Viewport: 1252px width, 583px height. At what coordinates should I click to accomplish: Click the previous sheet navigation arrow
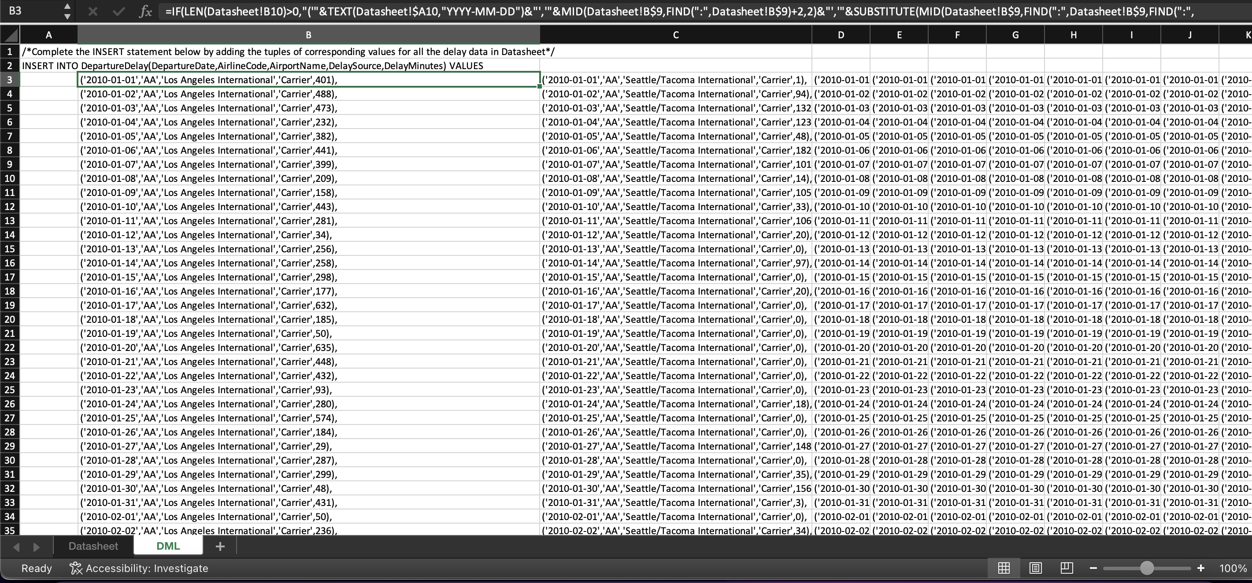pos(16,546)
